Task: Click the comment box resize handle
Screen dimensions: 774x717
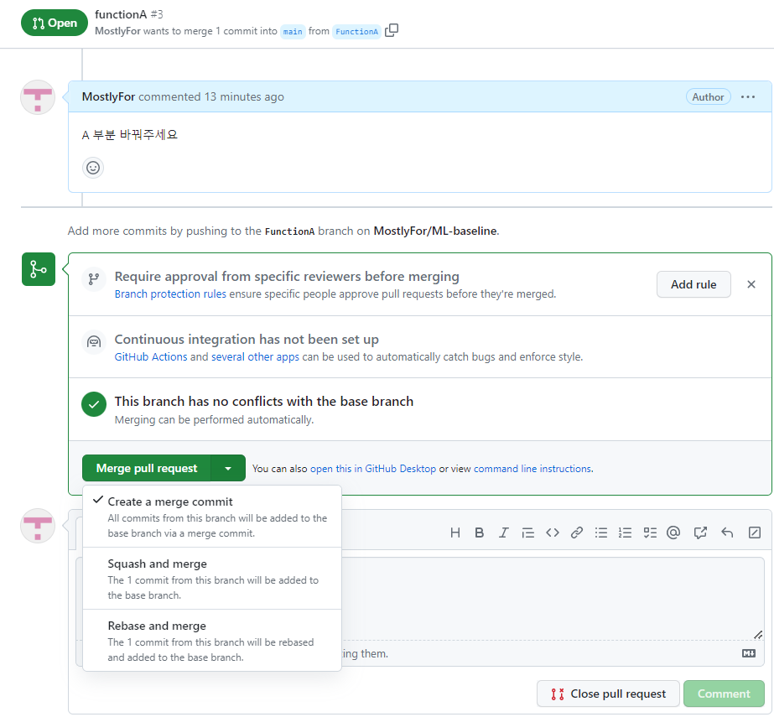Action: click(x=758, y=635)
